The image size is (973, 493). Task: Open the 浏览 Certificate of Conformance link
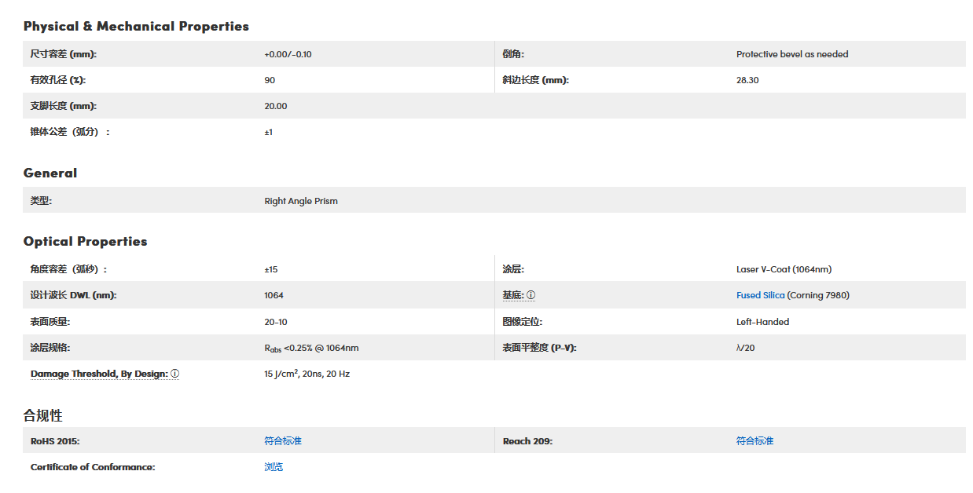point(274,467)
